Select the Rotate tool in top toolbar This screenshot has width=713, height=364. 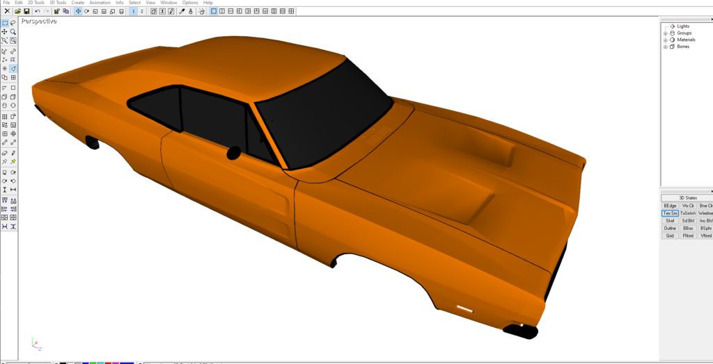point(86,12)
